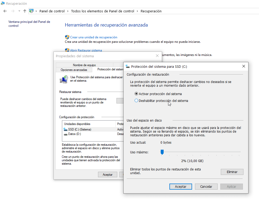The image size is (259, 203).
Task: Click the drive icon in protection dialog title
Action: point(128,66)
